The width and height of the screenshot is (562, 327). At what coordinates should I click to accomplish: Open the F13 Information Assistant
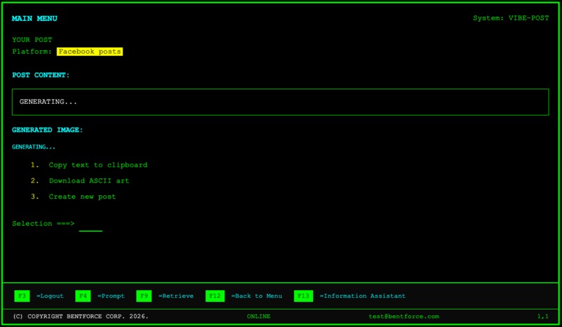(303, 296)
